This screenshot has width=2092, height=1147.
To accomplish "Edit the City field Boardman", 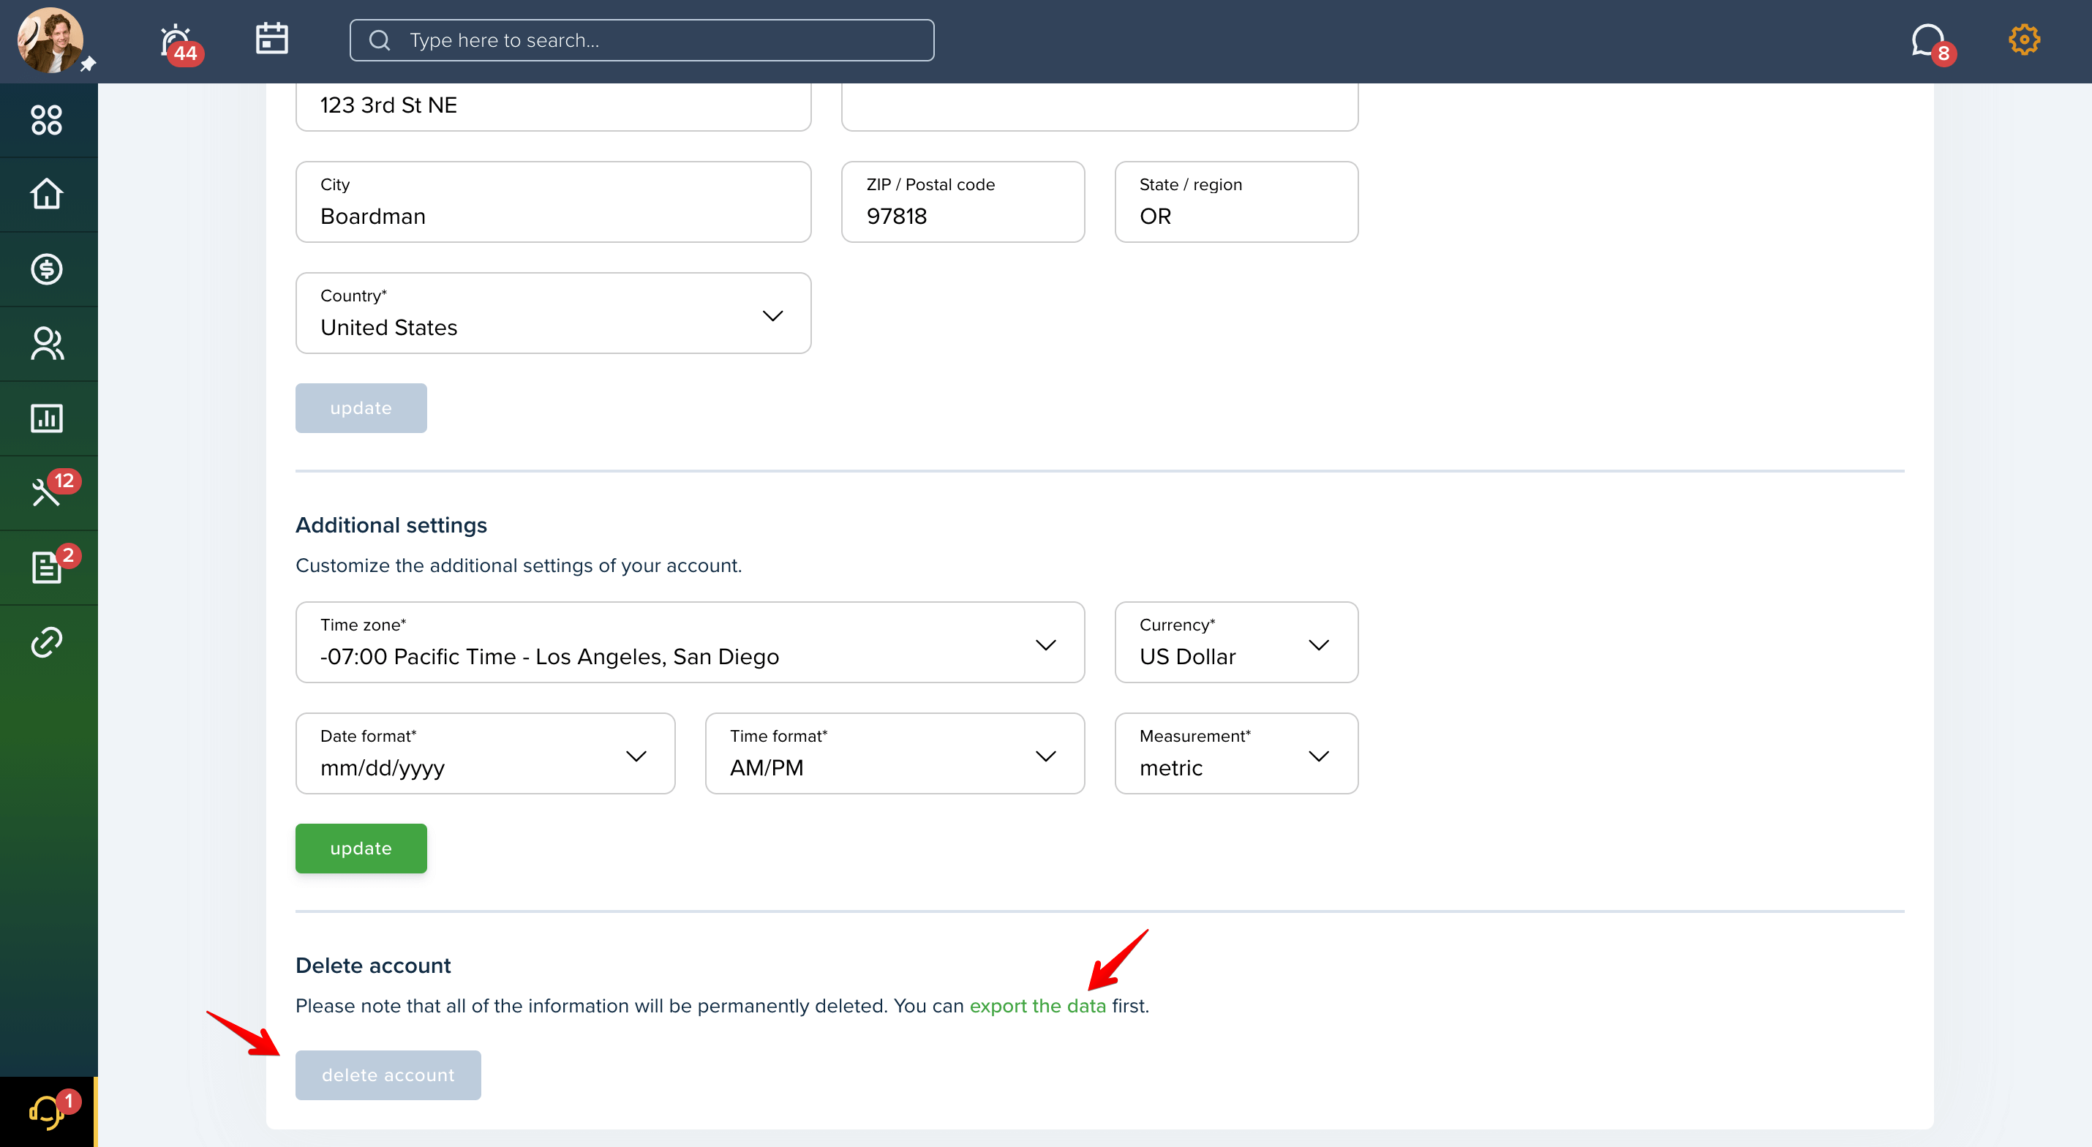I will tap(553, 201).
